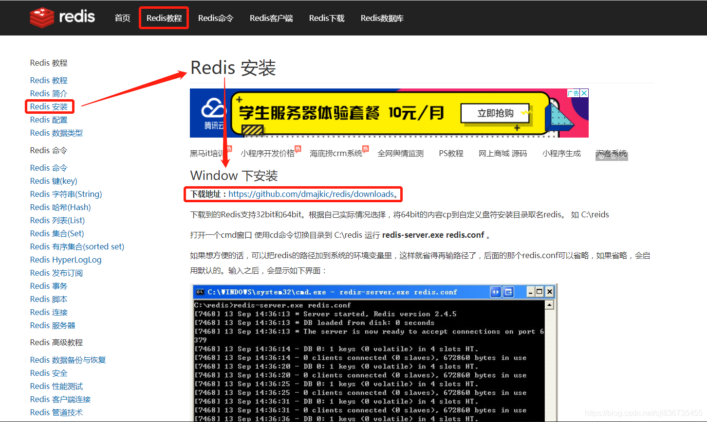Click 立即抢购 button in ad banner

495,113
